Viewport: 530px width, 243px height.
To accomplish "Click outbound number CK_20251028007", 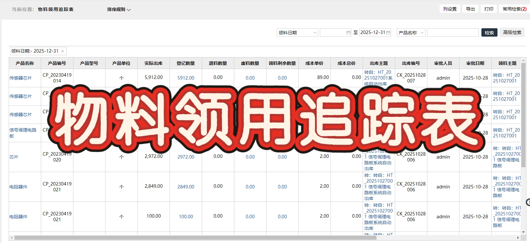I will pos(411,78).
